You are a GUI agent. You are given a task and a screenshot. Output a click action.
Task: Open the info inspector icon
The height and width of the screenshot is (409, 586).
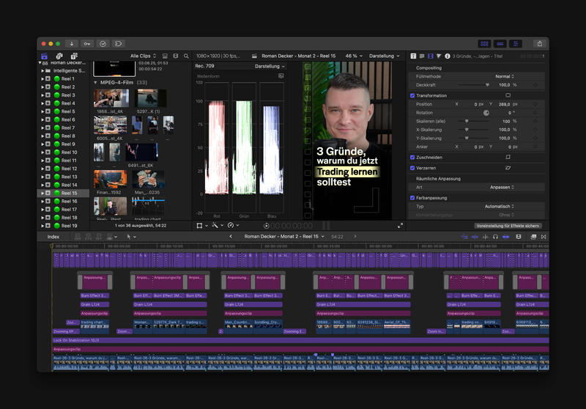click(447, 56)
